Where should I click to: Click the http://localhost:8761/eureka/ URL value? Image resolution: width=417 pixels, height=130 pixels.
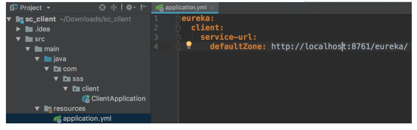(x=339, y=47)
